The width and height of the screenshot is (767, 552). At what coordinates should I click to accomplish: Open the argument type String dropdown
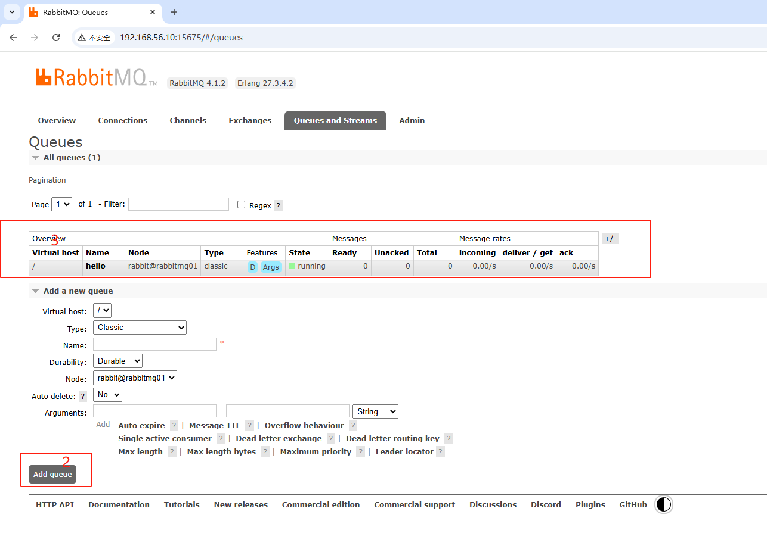click(x=375, y=411)
